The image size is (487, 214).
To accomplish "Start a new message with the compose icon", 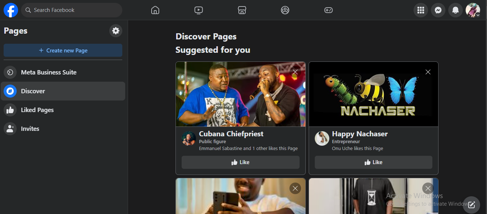I will (471, 205).
